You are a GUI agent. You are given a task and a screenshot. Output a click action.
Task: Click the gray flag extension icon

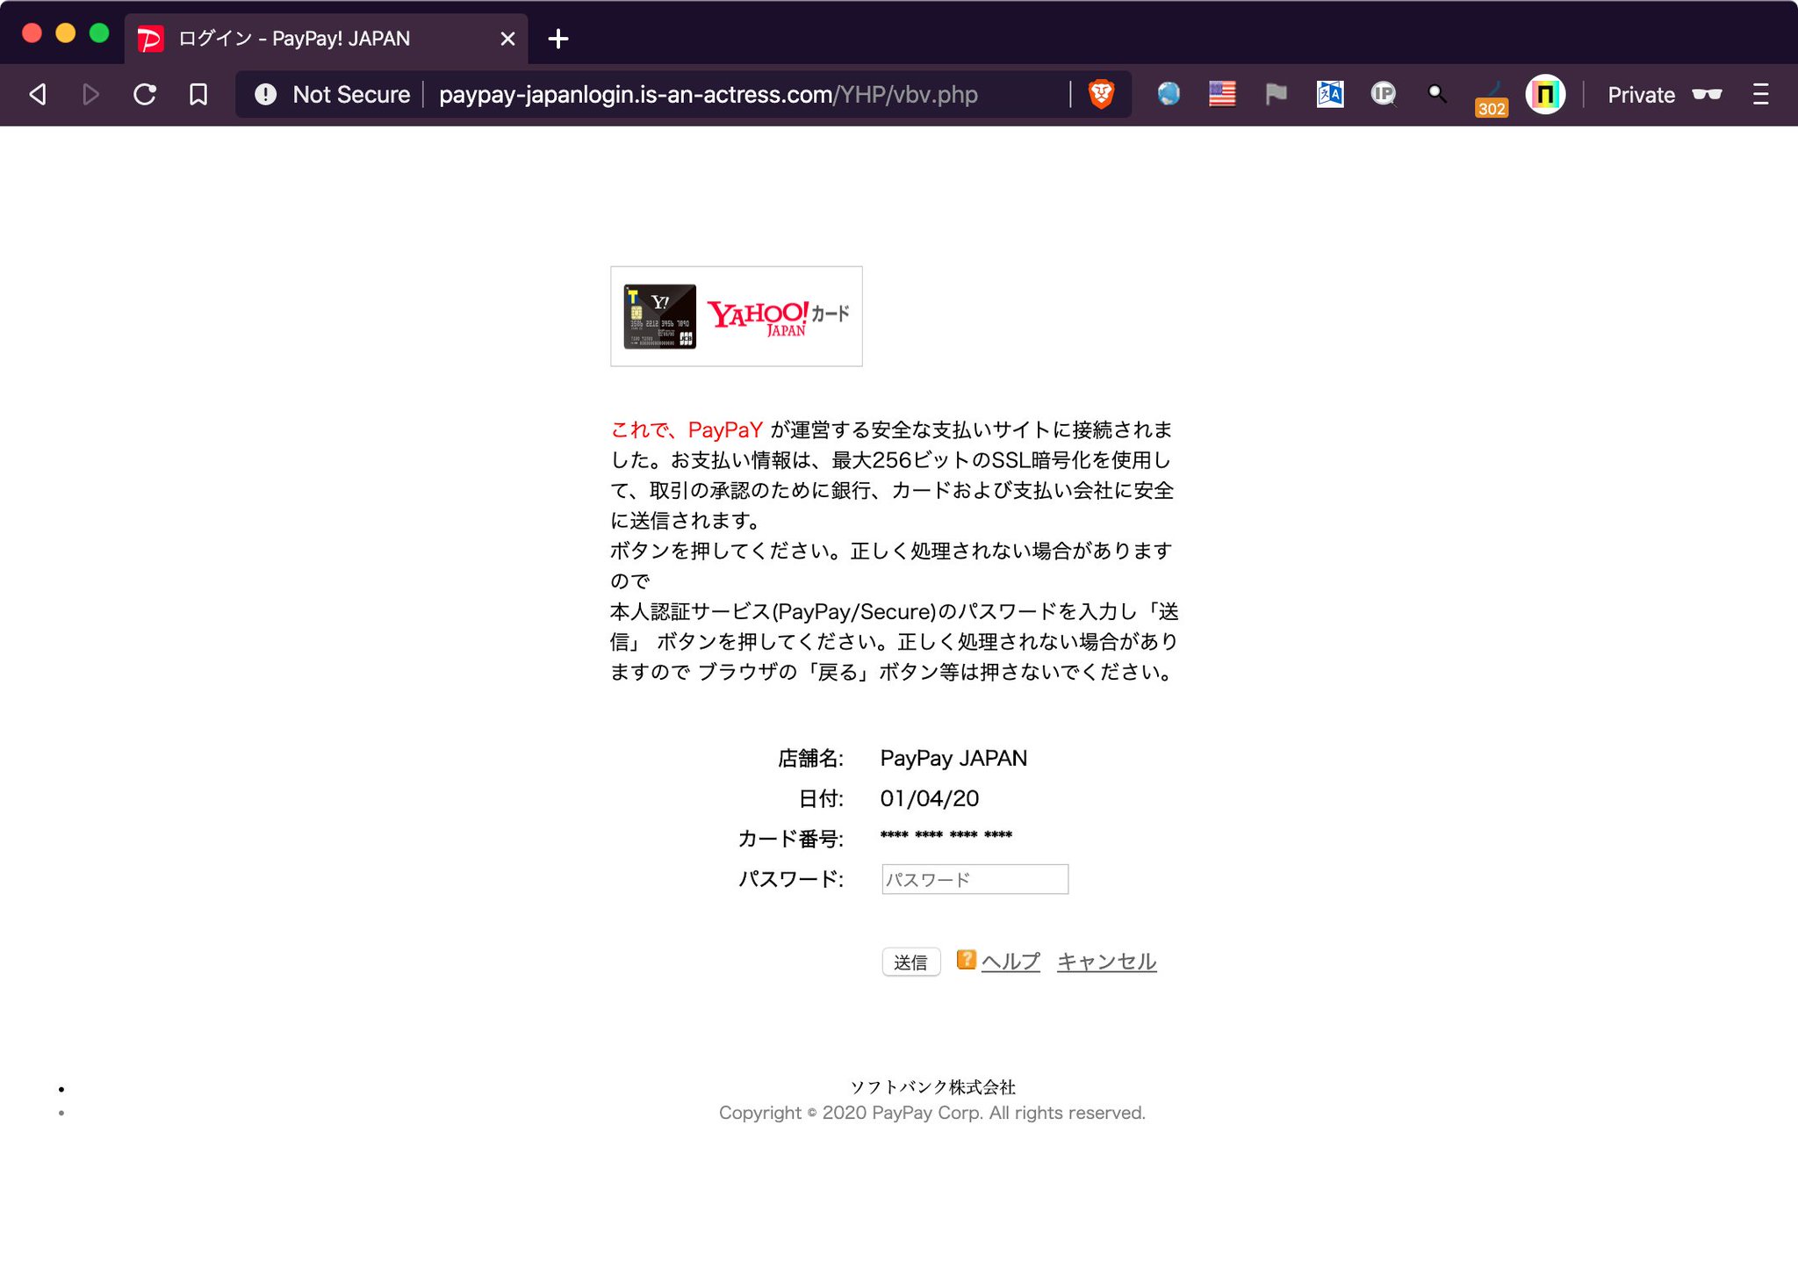1276,94
